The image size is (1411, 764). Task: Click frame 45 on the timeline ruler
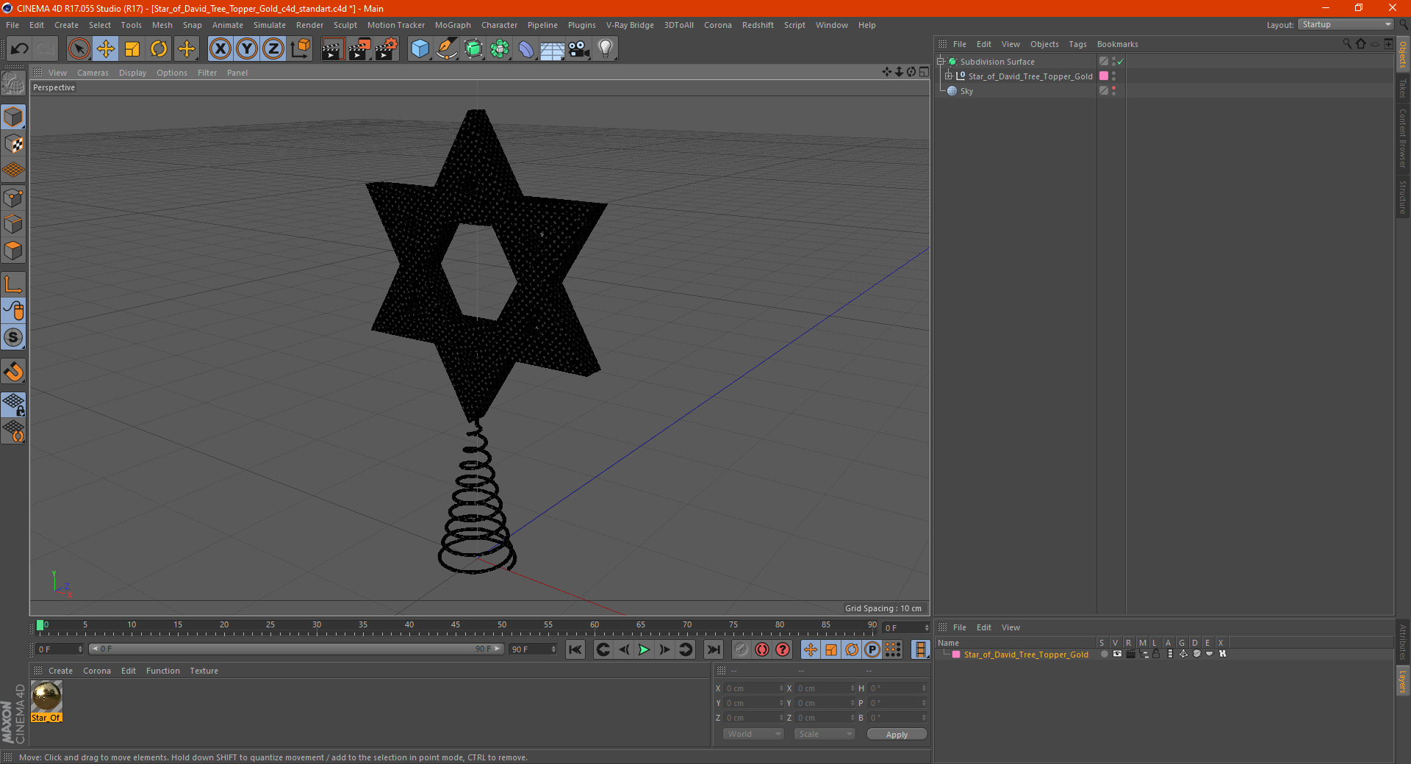456,625
